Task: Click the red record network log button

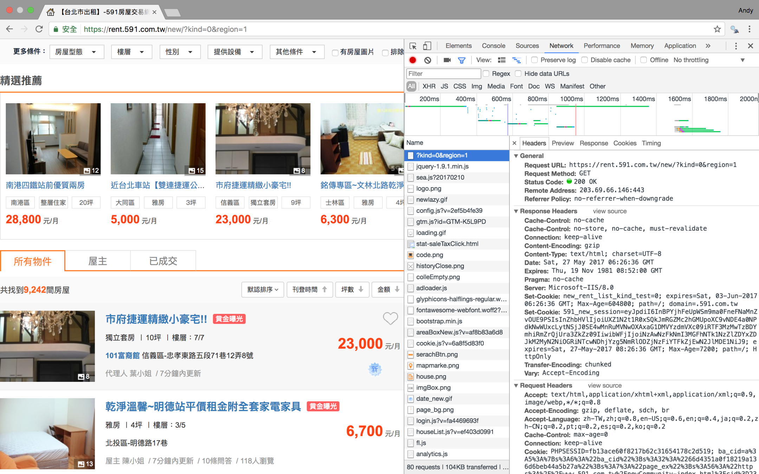Action: [x=413, y=60]
